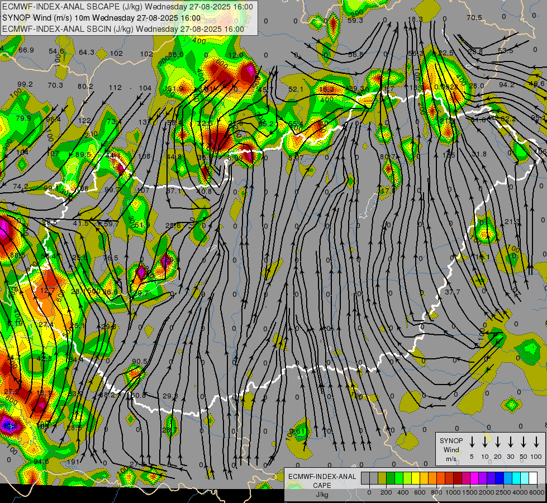Image resolution: width=547 pixels, height=503 pixels.
Task: Click the map value 70.5
Action: point(474,18)
